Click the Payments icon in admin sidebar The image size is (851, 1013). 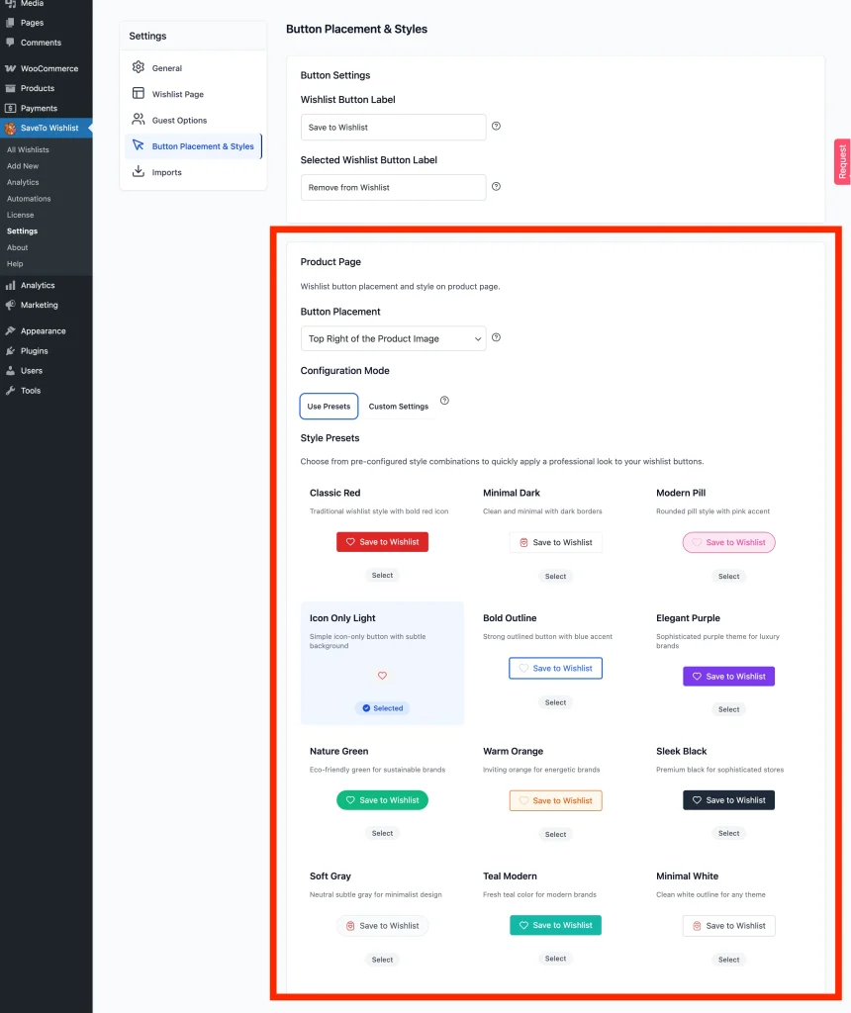pos(10,108)
